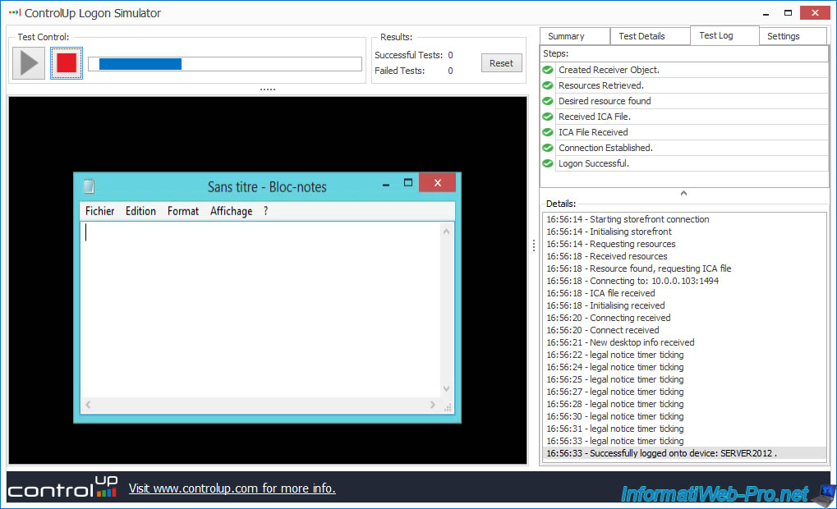Visit www.controlup.com for more info link
This screenshot has width=837, height=509.
tap(232, 488)
